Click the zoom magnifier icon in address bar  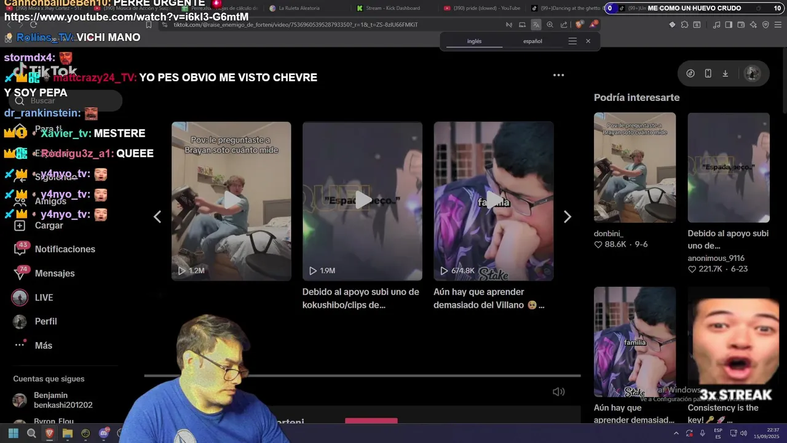pos(550,25)
